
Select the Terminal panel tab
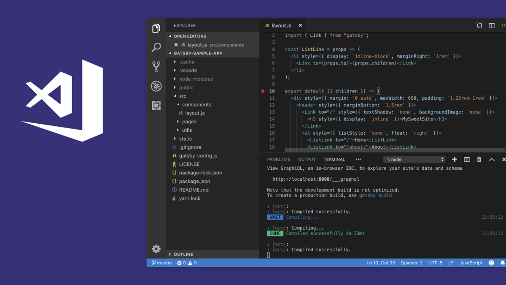tap(334, 160)
